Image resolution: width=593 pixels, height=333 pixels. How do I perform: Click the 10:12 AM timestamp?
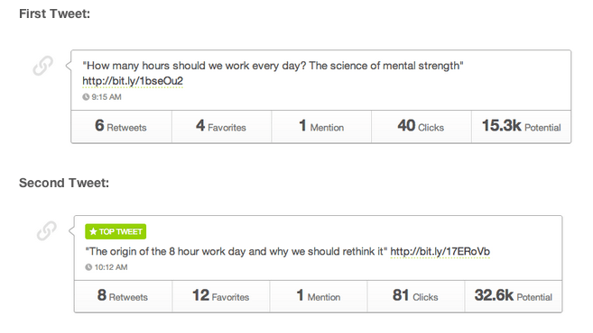click(111, 267)
